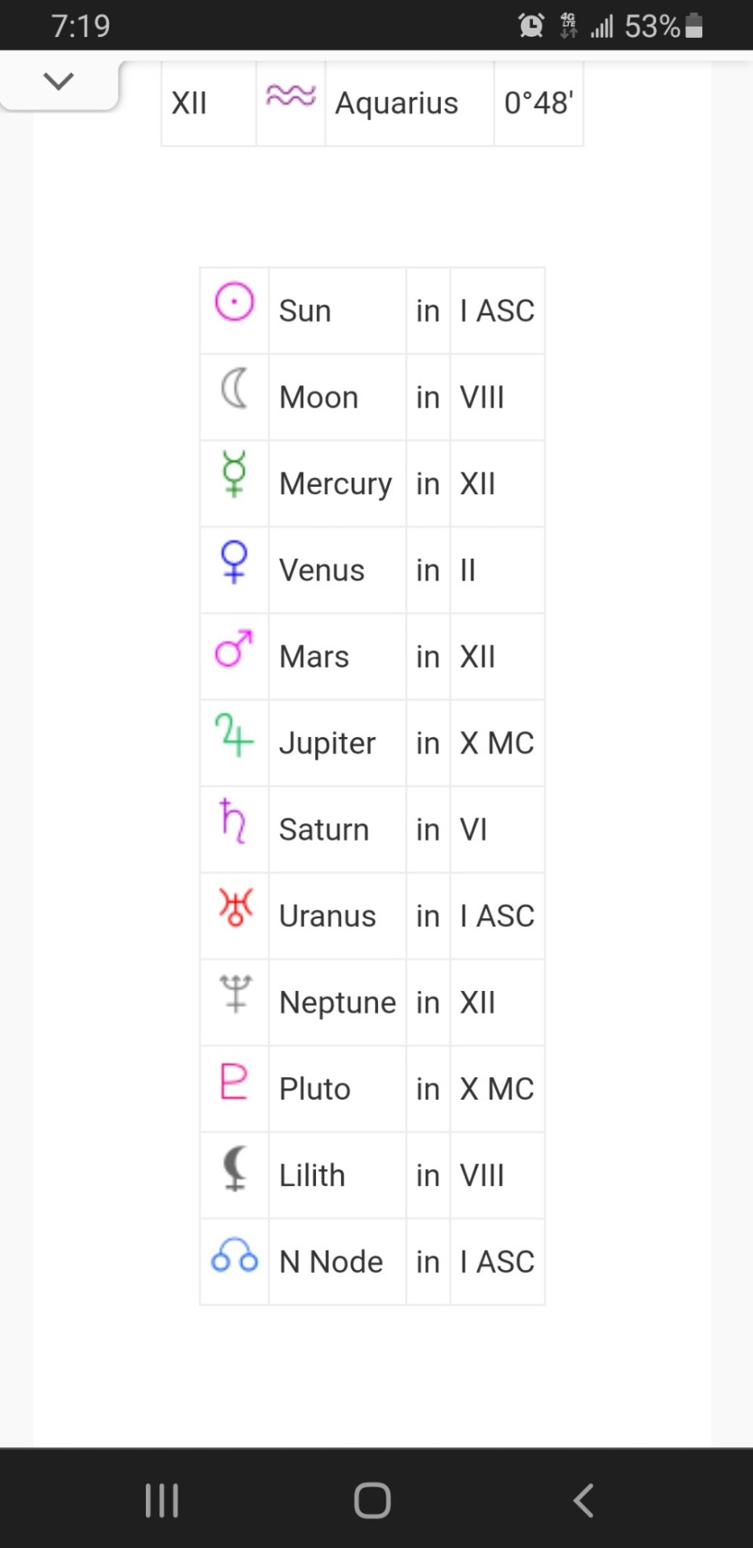Tap the red Uranus glyph icon
The height and width of the screenshot is (1548, 753).
[x=235, y=907]
